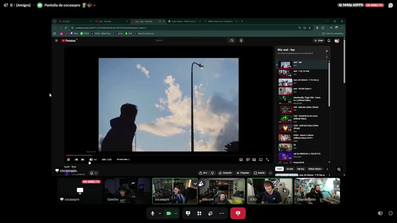397x223 pixels.
Task: Adjust the YouTube volume slider
Action: [x=95, y=160]
